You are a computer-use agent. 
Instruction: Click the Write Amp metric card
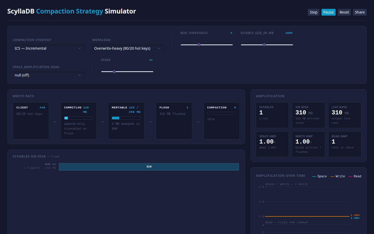pos(309,144)
